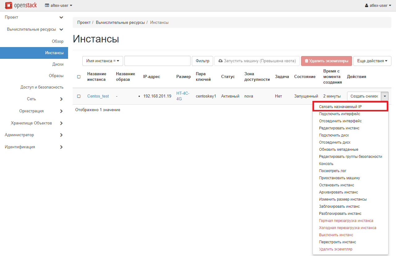Open the altex-user project selector
Screen dimensions: 396x256
click(x=58, y=5)
